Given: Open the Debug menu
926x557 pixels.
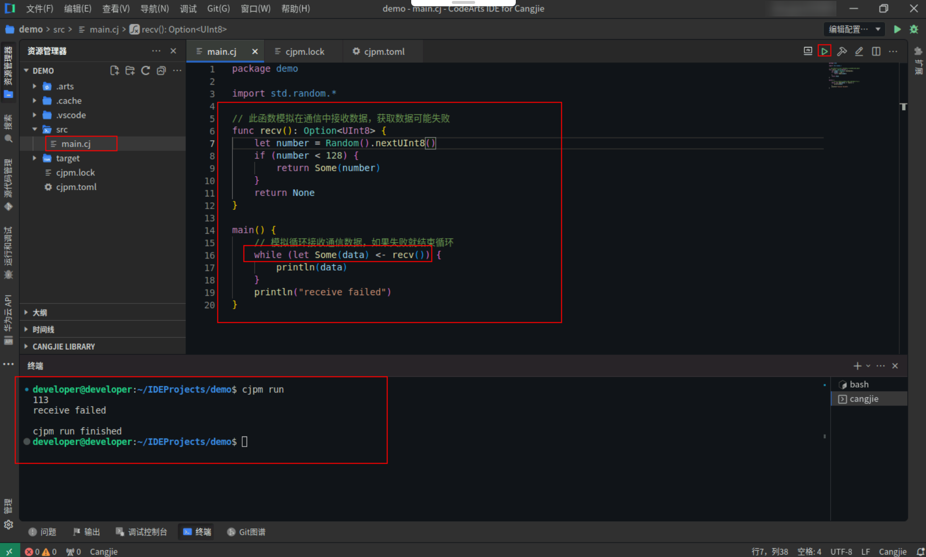Looking at the screenshot, I should 188,9.
